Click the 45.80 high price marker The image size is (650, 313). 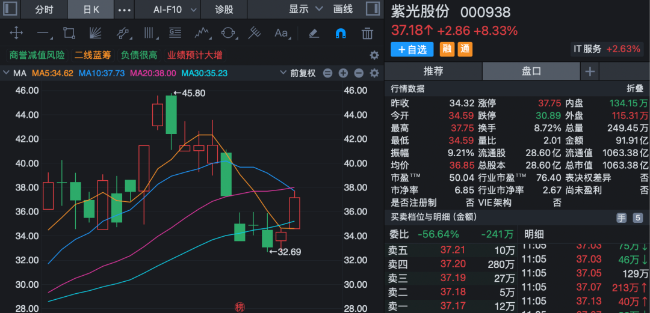tap(189, 94)
